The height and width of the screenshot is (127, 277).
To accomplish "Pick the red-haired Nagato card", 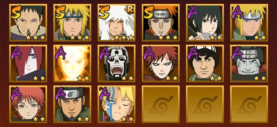I will [x=28, y=63].
